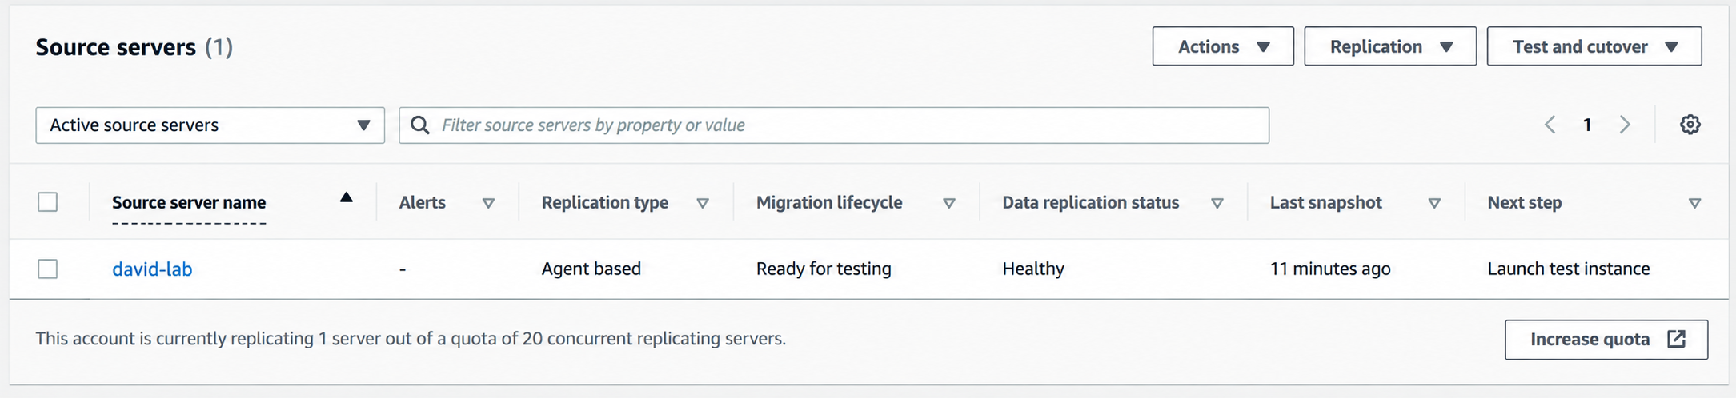This screenshot has width=1736, height=398.
Task: Check the david-lab row checkbox
Action: click(48, 269)
